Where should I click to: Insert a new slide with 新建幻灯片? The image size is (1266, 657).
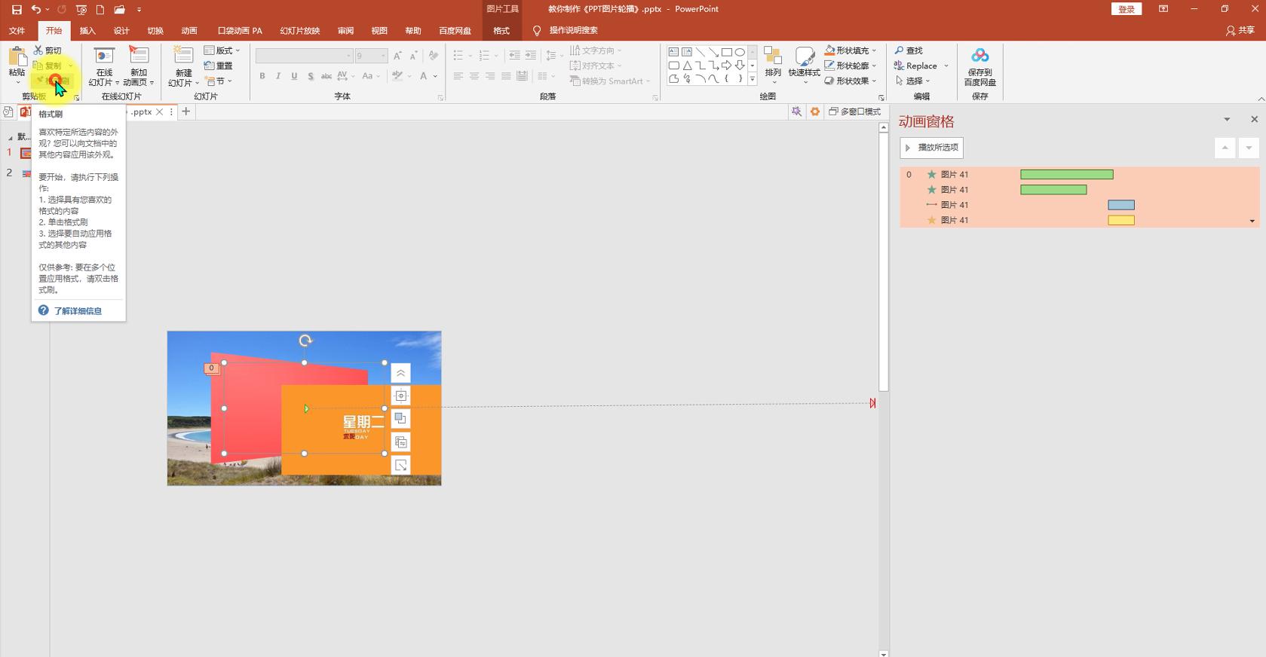click(183, 57)
